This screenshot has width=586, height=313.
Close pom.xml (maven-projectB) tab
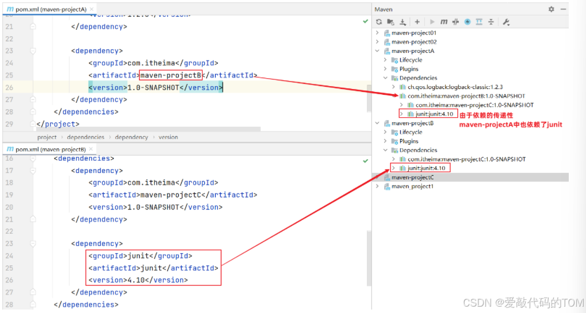pos(91,149)
